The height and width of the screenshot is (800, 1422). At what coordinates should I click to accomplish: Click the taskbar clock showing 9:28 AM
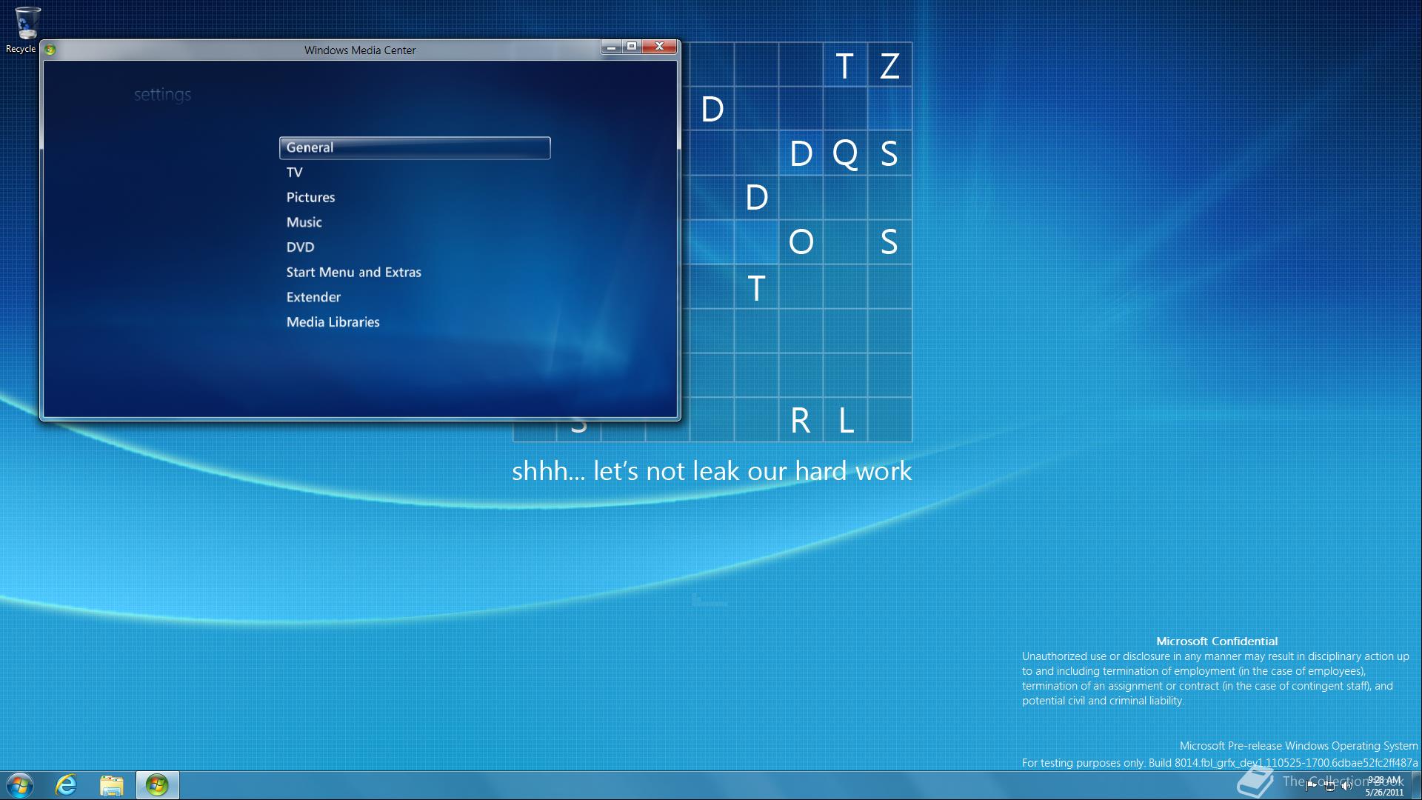(x=1383, y=786)
